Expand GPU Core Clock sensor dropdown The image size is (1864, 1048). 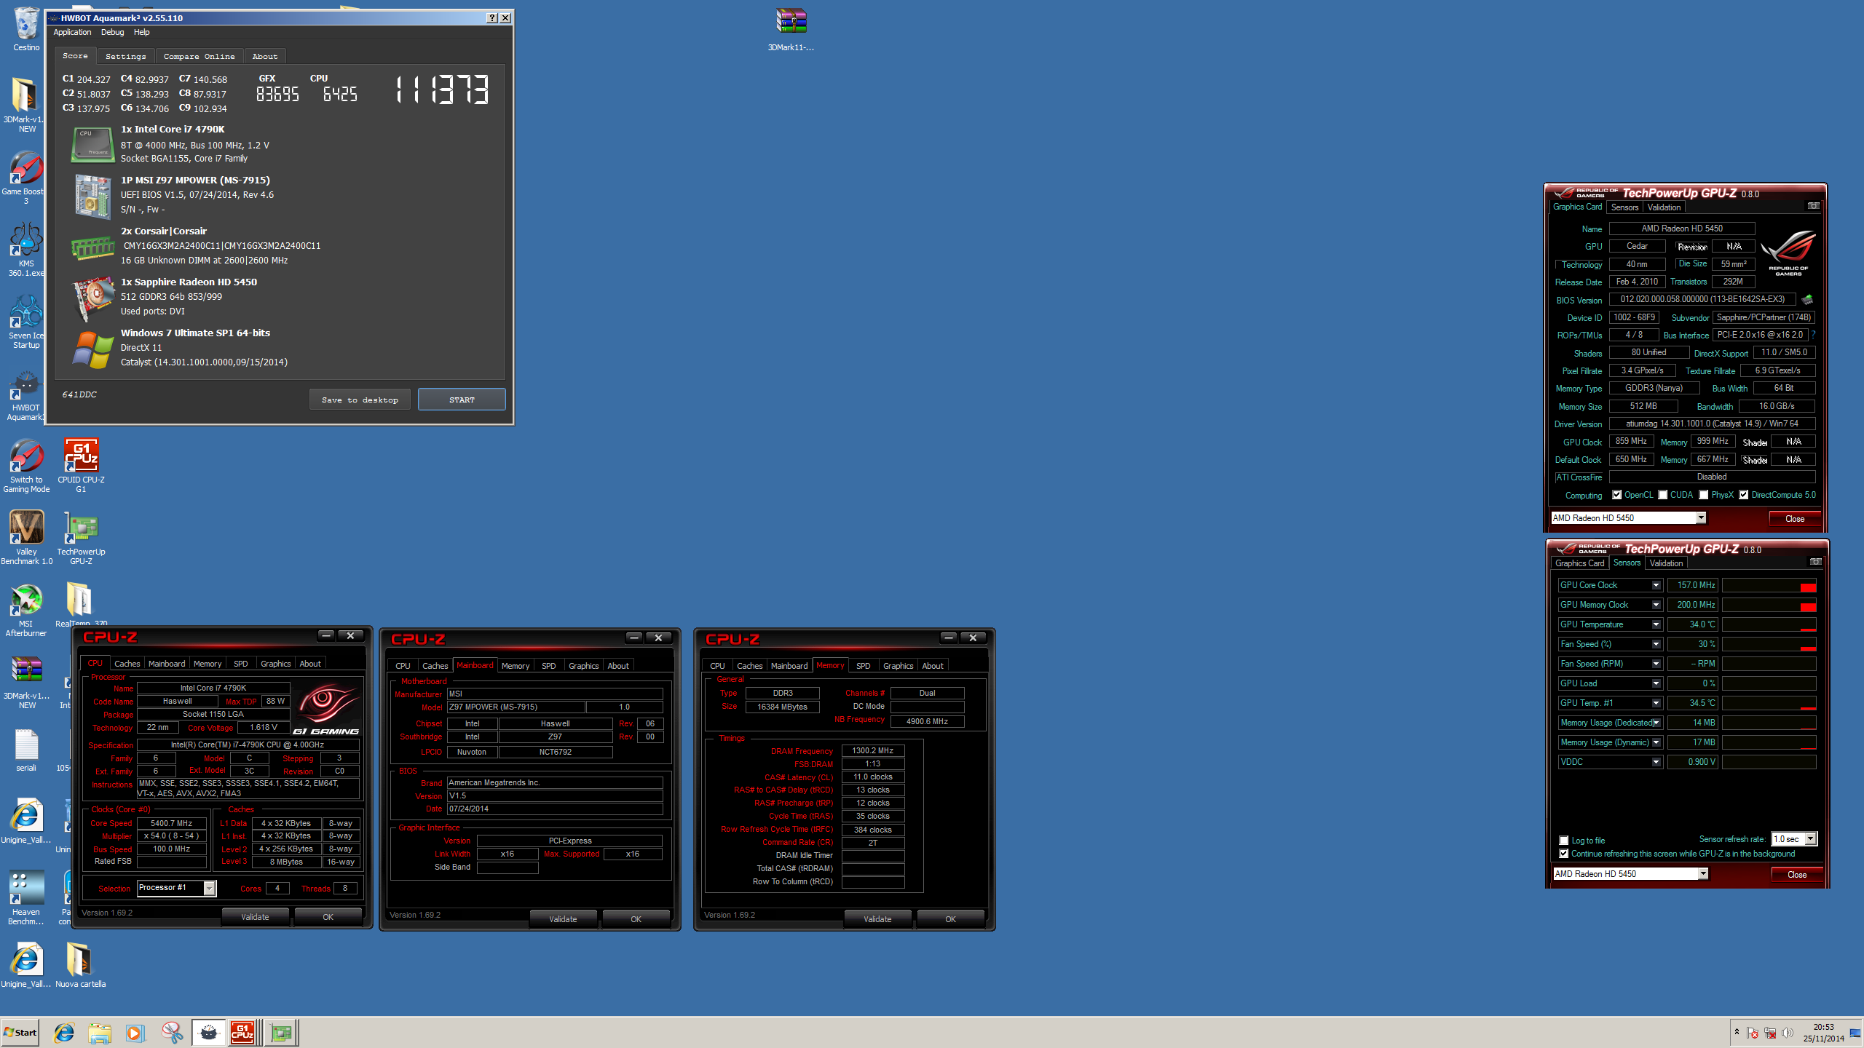pos(1656,585)
